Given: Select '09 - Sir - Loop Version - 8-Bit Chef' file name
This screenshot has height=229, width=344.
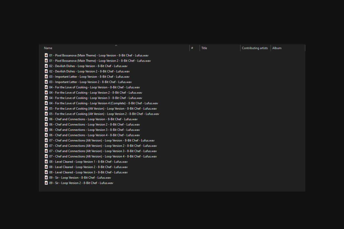Looking at the screenshot, I should point(80,177).
